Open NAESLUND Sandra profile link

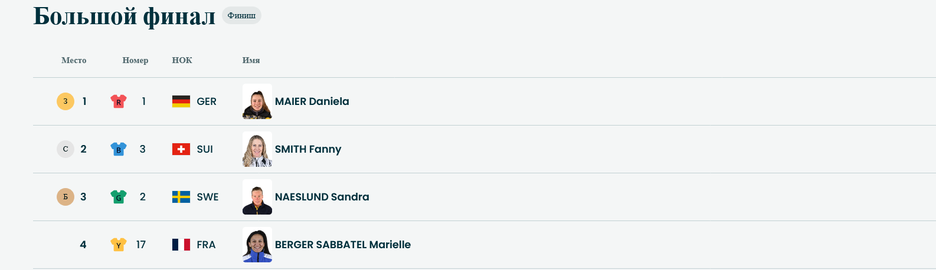322,197
